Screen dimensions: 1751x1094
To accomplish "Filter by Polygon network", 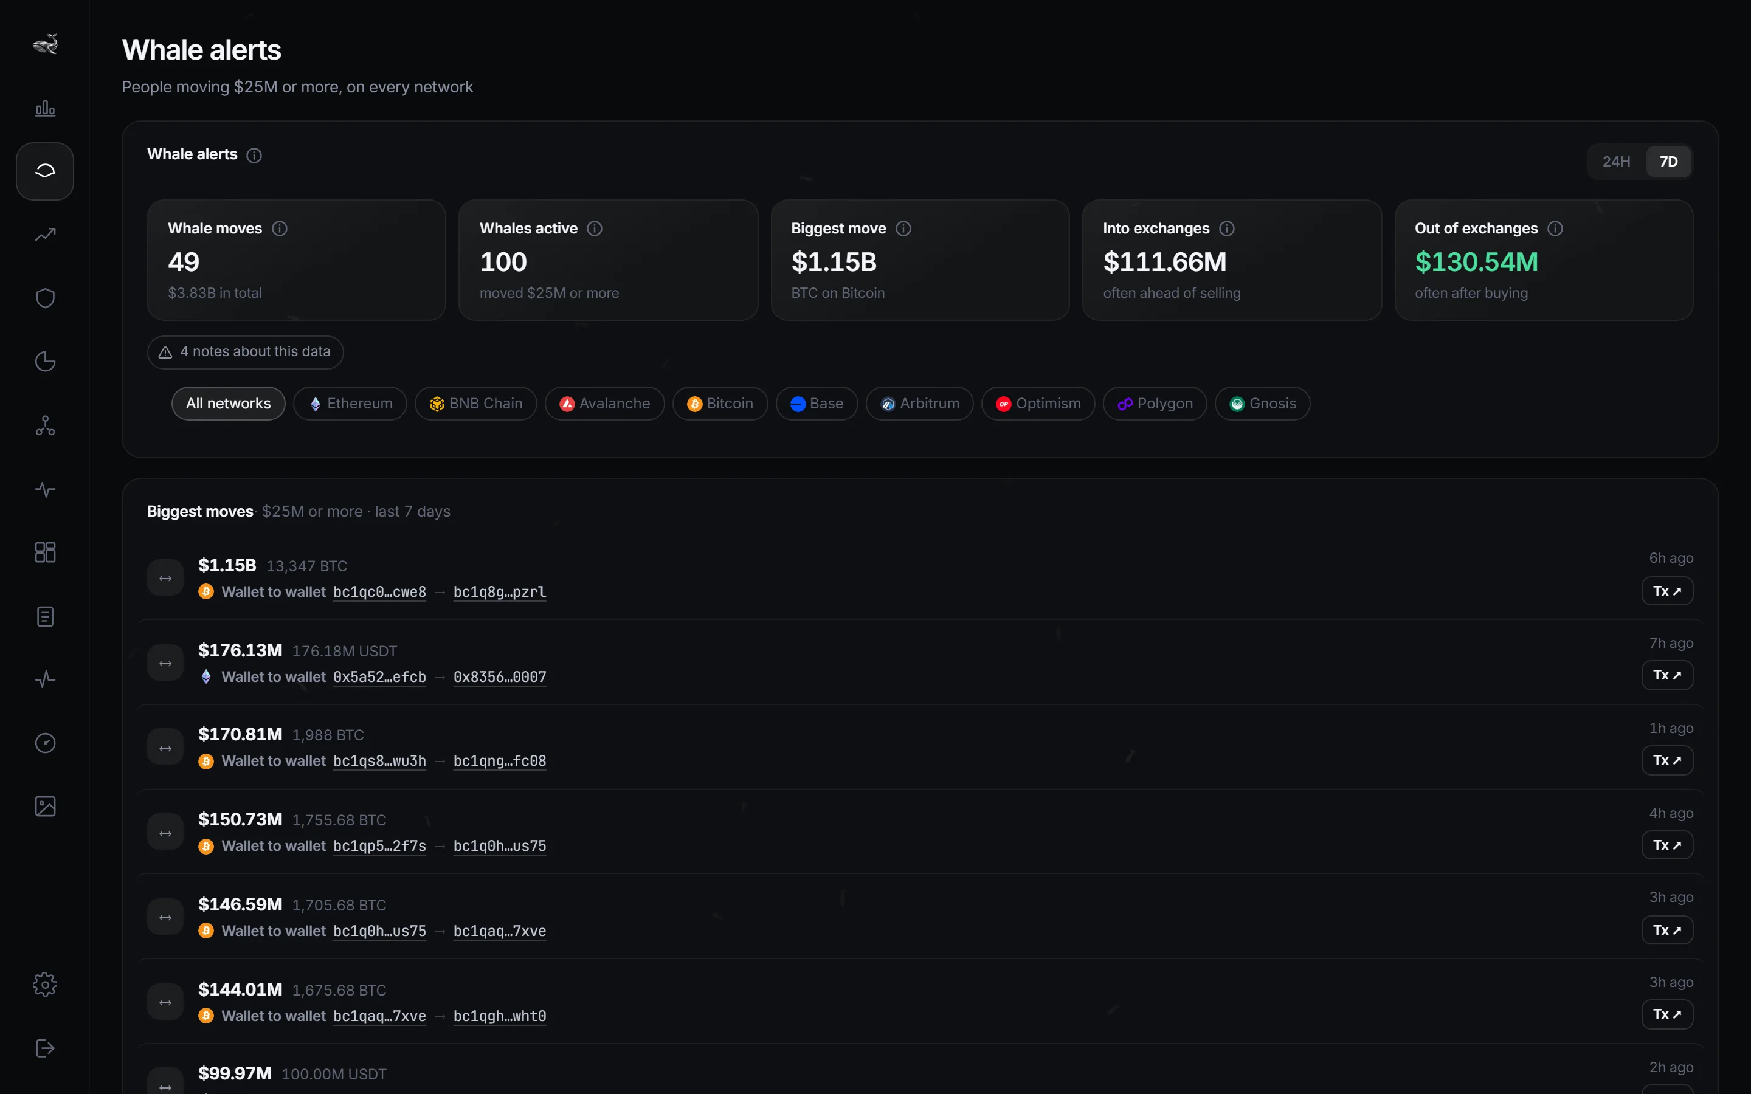I will [1155, 404].
